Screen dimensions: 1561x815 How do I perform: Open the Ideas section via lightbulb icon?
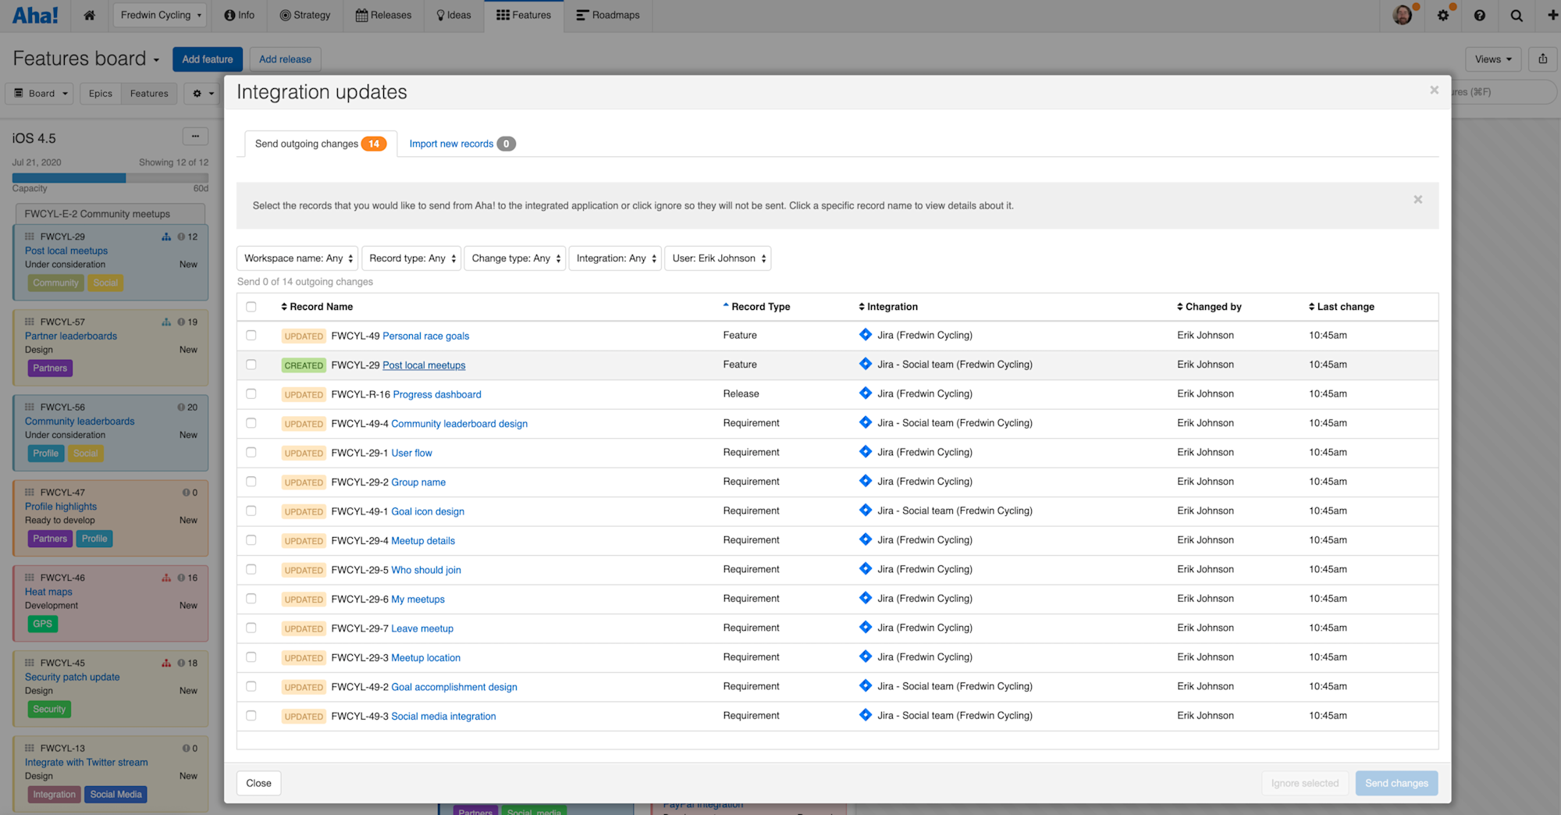tap(453, 15)
